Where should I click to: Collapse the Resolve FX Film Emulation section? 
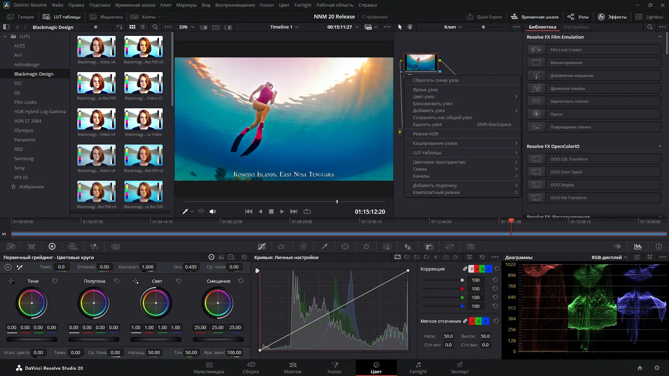[660, 37]
